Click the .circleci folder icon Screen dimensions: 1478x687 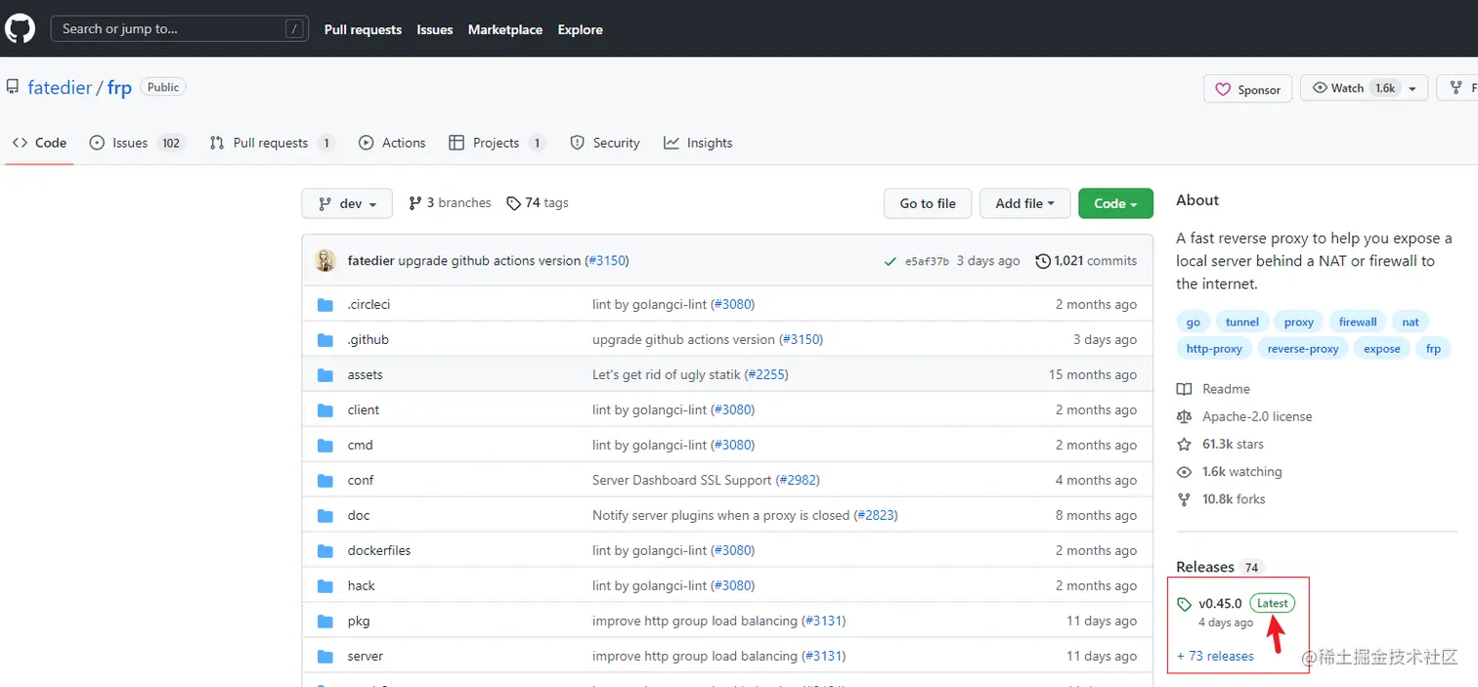pos(326,305)
